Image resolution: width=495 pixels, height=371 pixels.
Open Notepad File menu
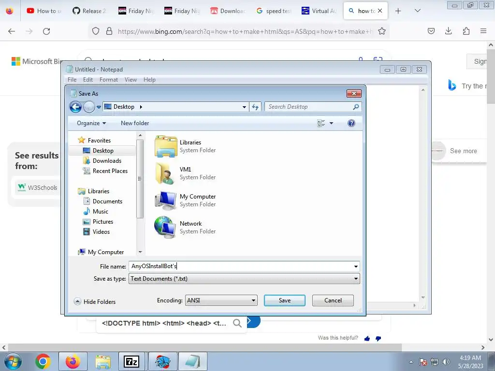click(x=72, y=80)
